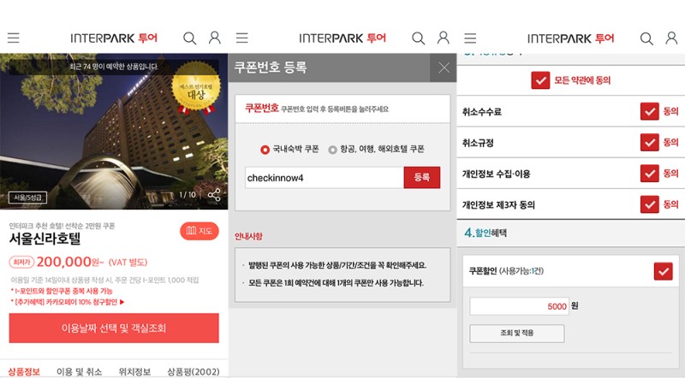Viewport: 685px width, 378px height.
Task: Tap search icon in coupon registration screen
Action: pyautogui.click(x=419, y=38)
